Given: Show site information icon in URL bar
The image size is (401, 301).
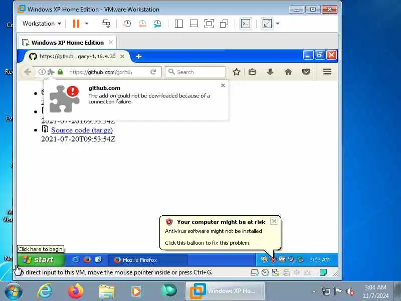Looking at the screenshot, I should pyautogui.click(x=42, y=72).
